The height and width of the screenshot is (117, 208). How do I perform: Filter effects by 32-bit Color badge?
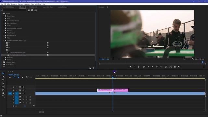point(32,10)
